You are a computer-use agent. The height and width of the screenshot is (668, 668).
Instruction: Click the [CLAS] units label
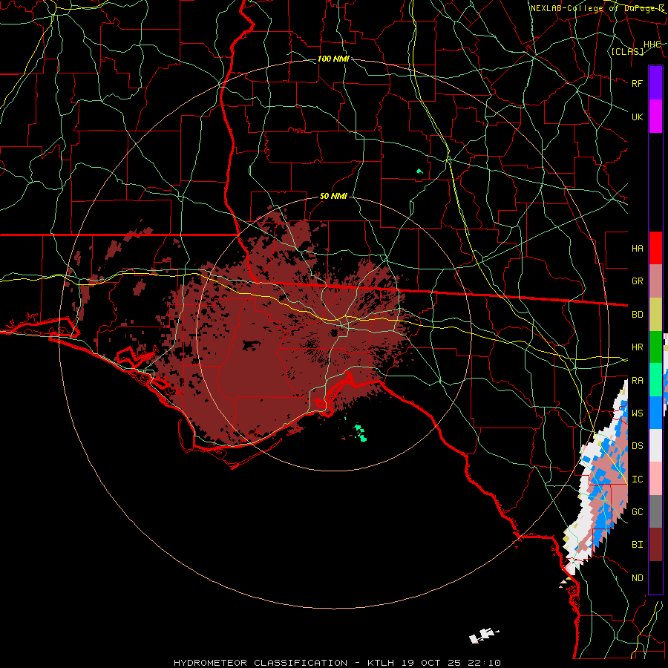627,51
